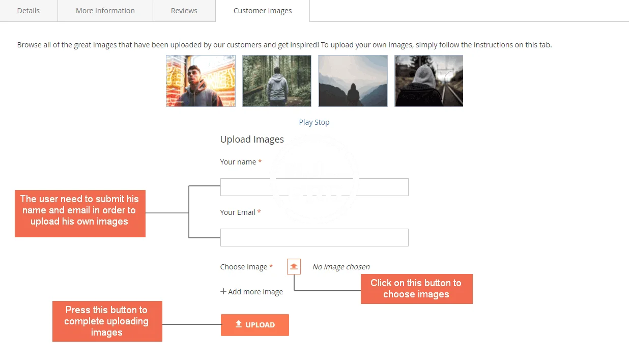Switch to the More Information tab

click(x=105, y=11)
